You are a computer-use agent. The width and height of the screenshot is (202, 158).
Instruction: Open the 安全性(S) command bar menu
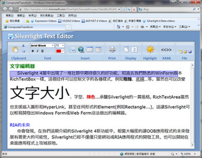[170, 27]
